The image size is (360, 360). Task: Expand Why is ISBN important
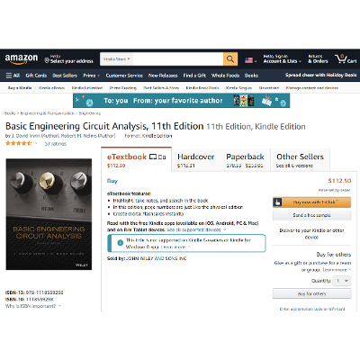[33, 306]
